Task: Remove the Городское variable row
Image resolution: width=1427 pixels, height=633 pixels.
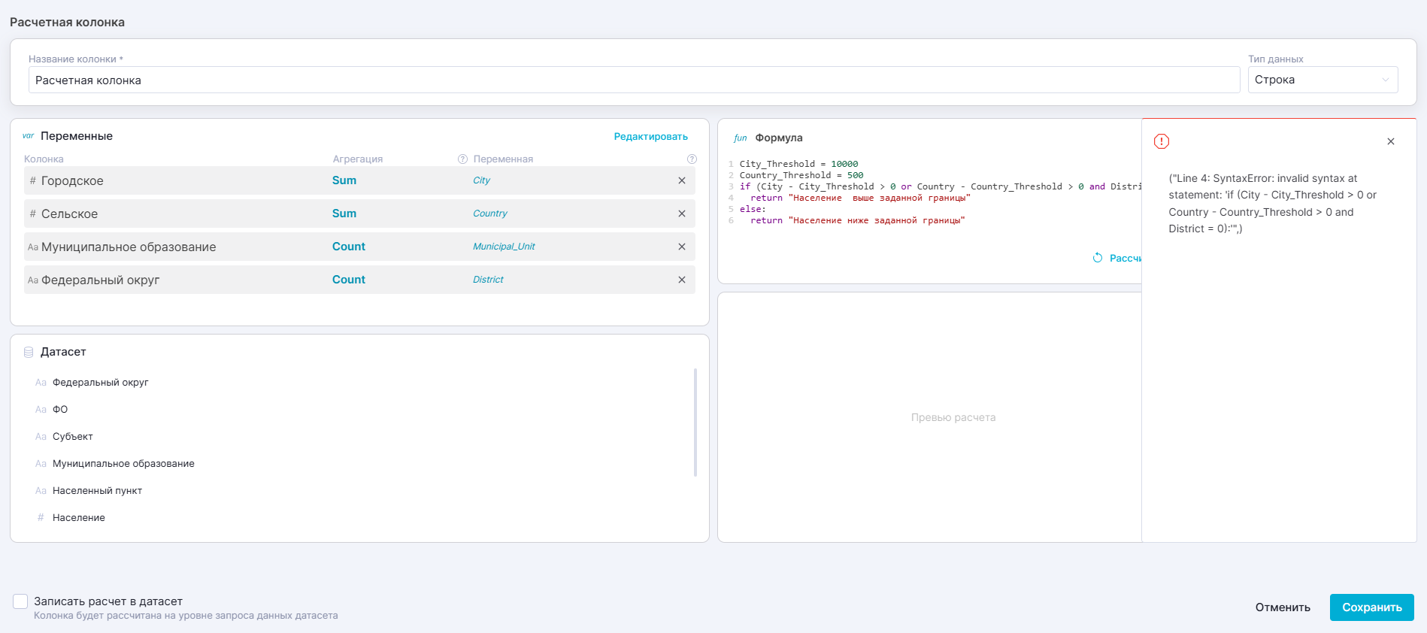Action: [681, 180]
